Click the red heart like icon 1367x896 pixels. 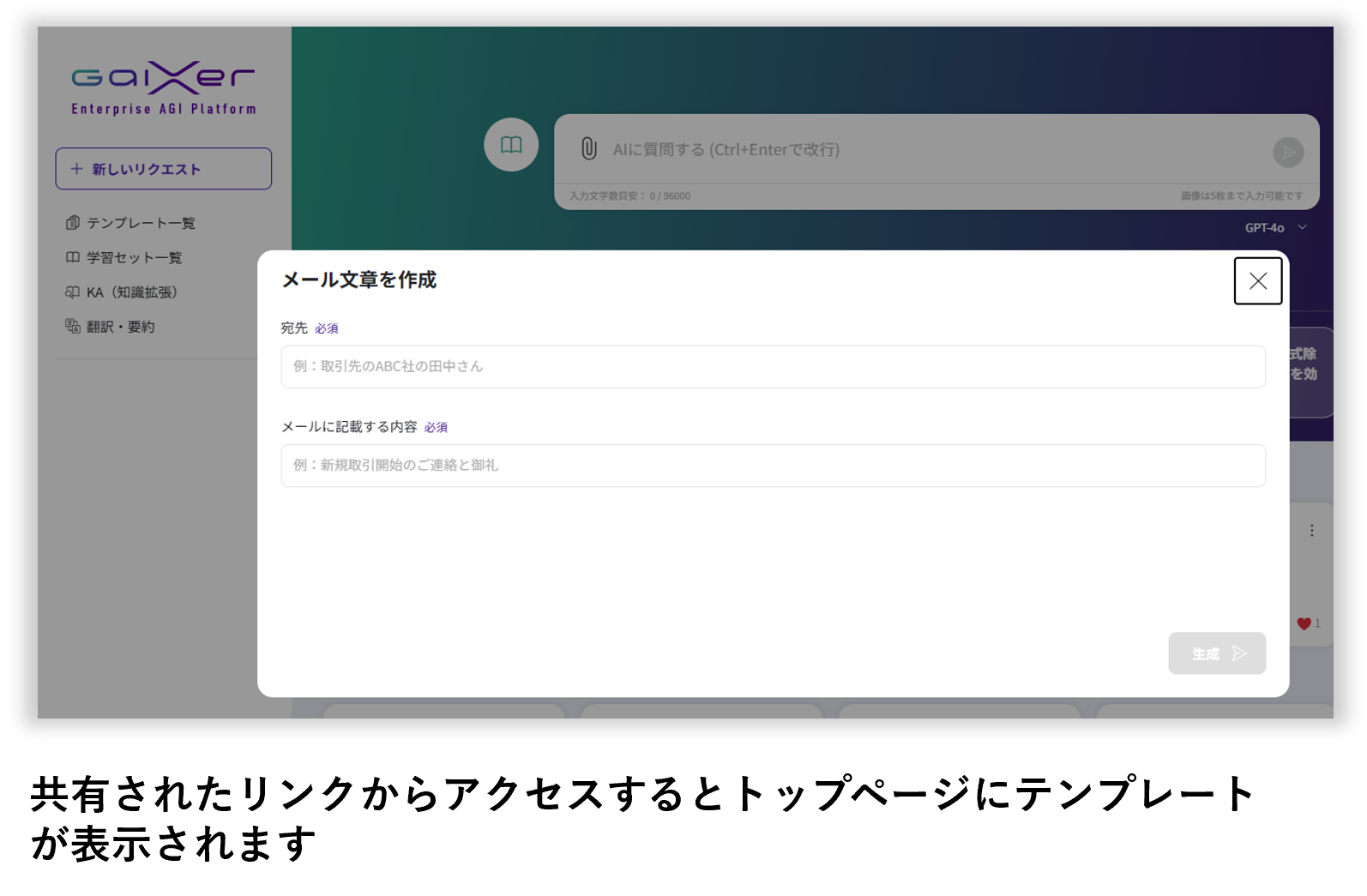[x=1304, y=624]
